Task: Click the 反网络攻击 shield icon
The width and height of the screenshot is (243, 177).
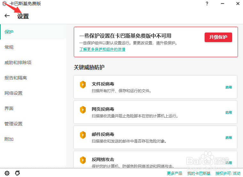Action: click(x=83, y=160)
